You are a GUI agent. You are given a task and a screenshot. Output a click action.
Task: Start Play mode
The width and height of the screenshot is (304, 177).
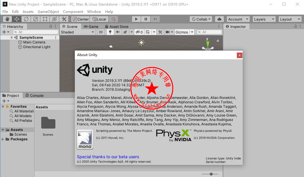(136, 19)
